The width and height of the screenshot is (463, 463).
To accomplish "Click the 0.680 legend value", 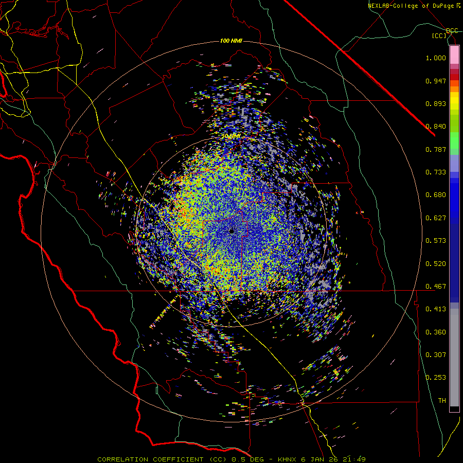I will [436, 195].
